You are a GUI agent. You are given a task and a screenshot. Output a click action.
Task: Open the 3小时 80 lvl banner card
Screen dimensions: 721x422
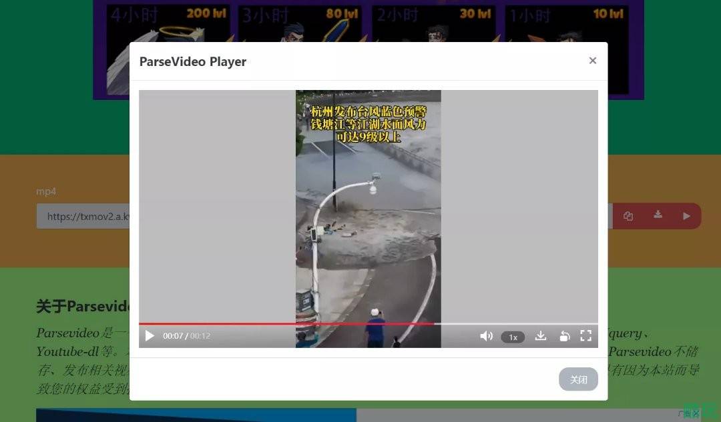tap(300, 23)
